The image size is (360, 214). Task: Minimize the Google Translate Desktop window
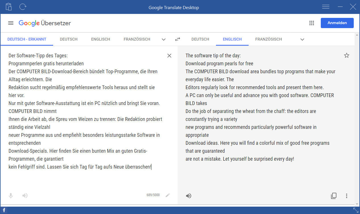(340, 7)
